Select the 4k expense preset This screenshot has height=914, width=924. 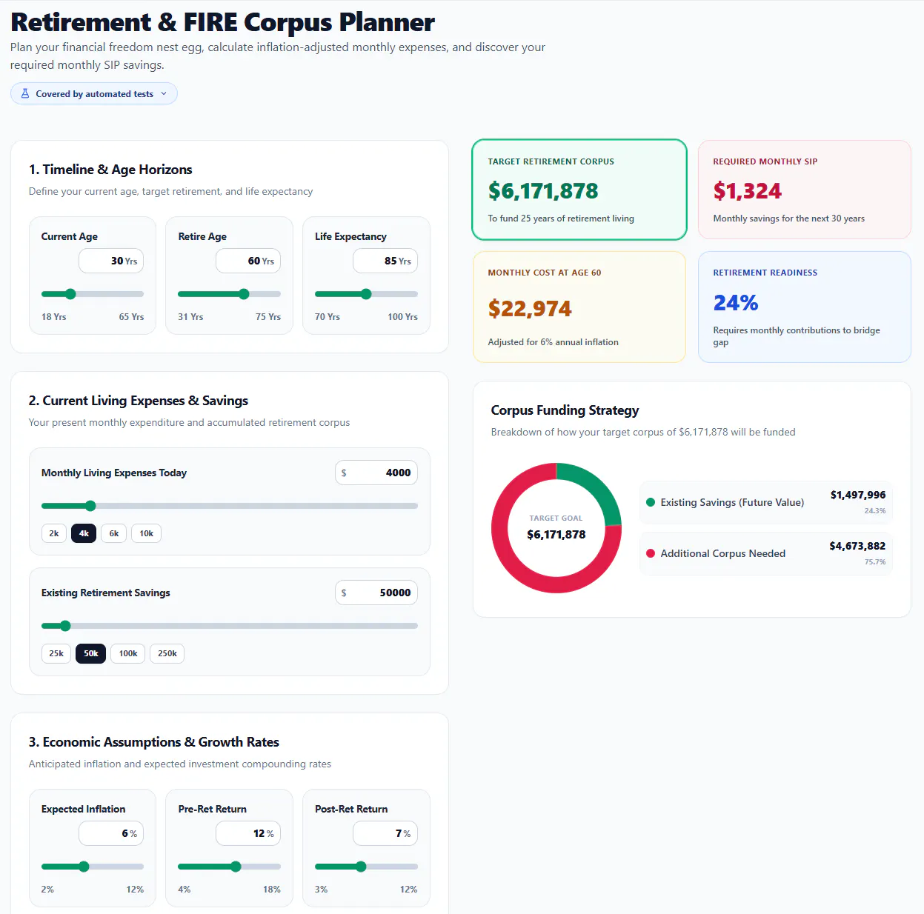[x=84, y=533]
